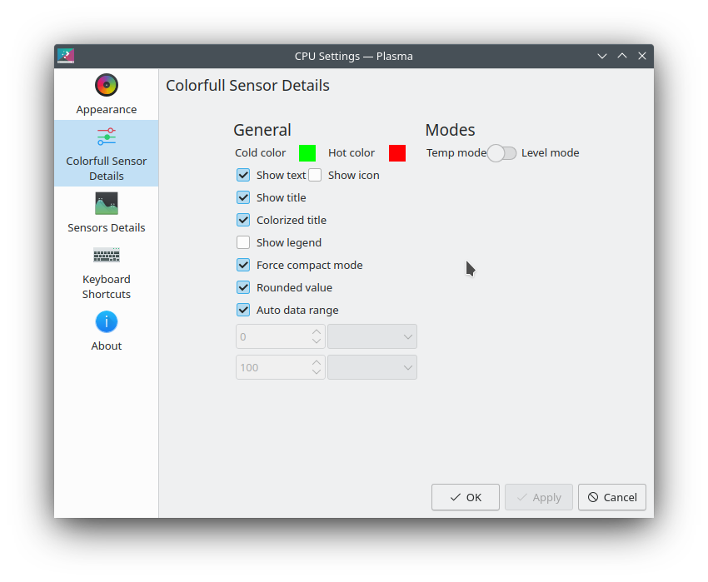Uncheck the Show title checkbox
This screenshot has height=582, width=708.
(243, 197)
